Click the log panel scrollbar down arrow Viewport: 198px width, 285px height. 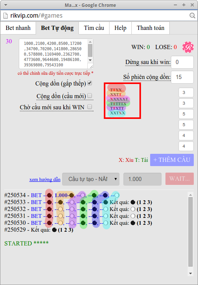click(190, 273)
